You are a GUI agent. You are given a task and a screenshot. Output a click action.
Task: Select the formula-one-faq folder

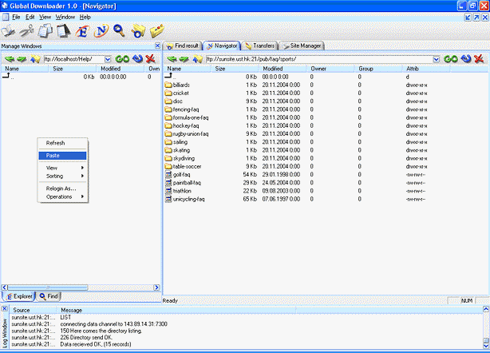[x=187, y=117]
